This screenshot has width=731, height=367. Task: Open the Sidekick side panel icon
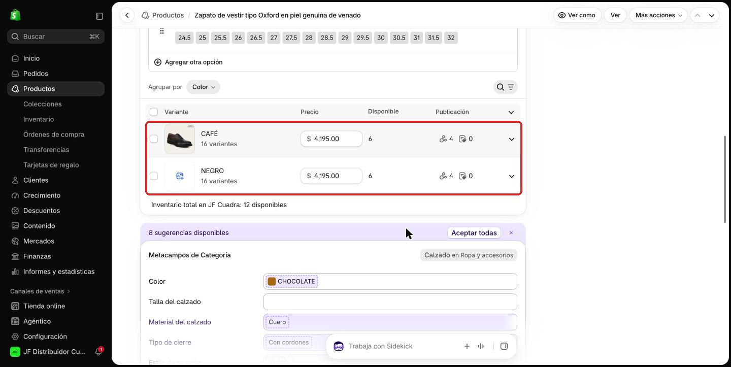pyautogui.click(x=504, y=346)
